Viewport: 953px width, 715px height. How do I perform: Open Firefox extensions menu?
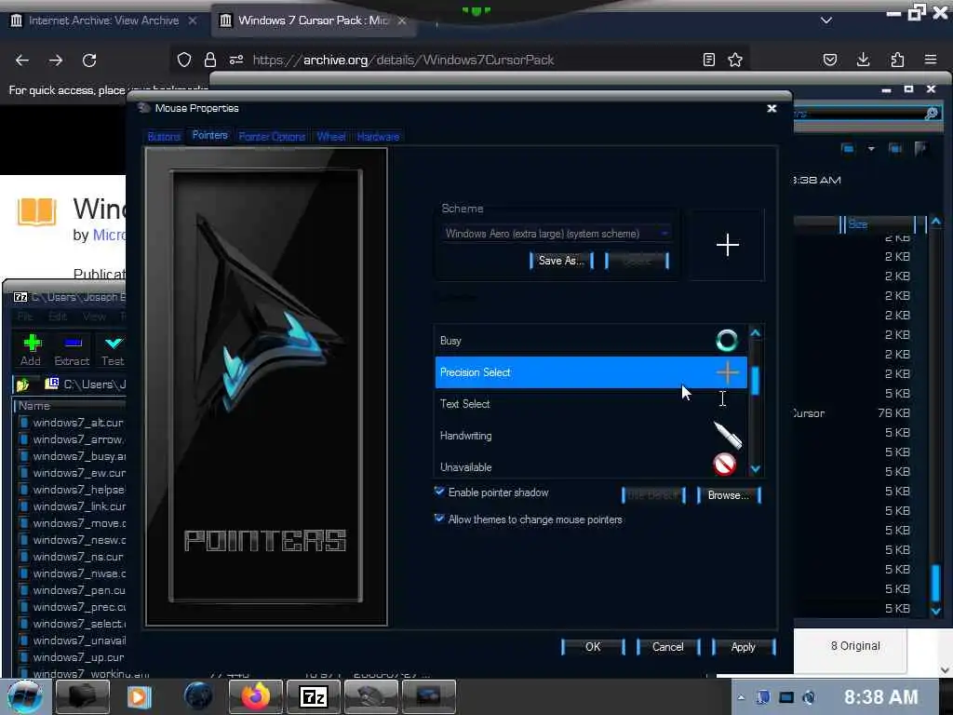point(897,60)
